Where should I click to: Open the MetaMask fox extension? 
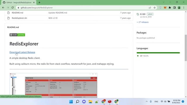pos(165,8)
